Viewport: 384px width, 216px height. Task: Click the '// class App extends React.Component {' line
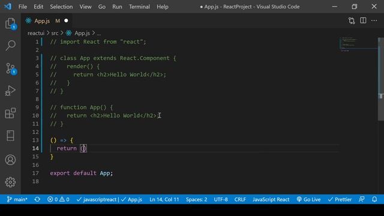pos(113,58)
